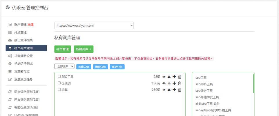
Task: Add keywords to the SEO工具 library
Action: 174,77
